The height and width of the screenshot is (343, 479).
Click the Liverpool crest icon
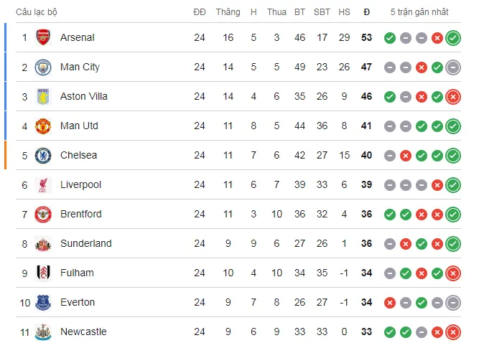click(x=44, y=184)
